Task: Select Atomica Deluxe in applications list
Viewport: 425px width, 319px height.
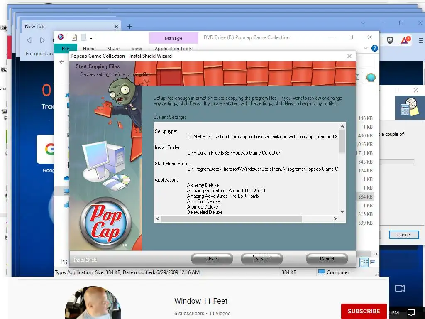Action: point(203,207)
